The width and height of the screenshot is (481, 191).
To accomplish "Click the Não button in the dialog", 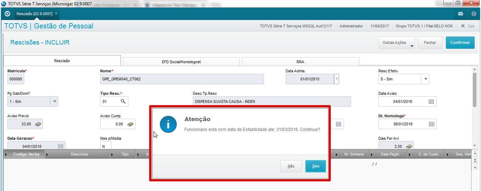I will click(x=291, y=166).
